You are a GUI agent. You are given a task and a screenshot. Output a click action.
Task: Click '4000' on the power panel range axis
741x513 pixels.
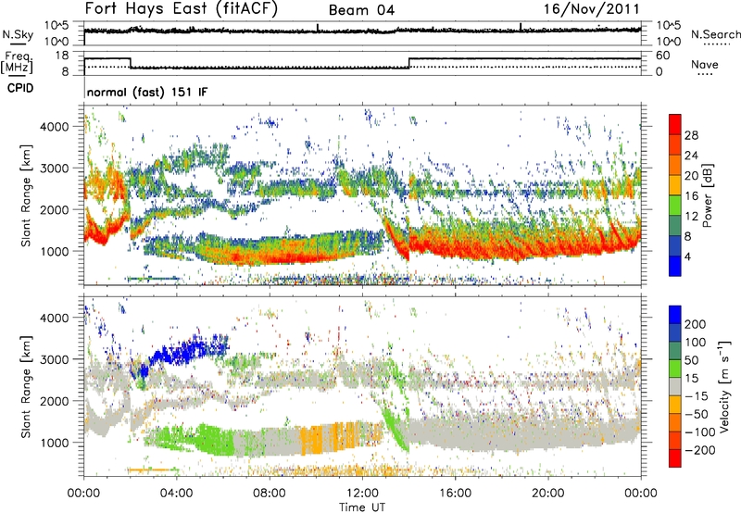pos(54,127)
